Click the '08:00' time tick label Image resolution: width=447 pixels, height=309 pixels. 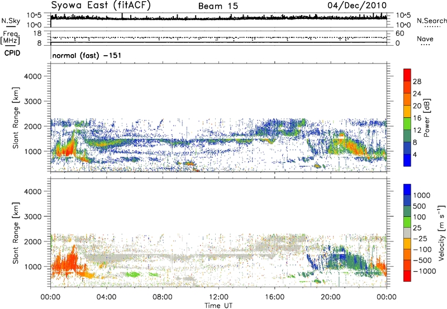click(162, 297)
